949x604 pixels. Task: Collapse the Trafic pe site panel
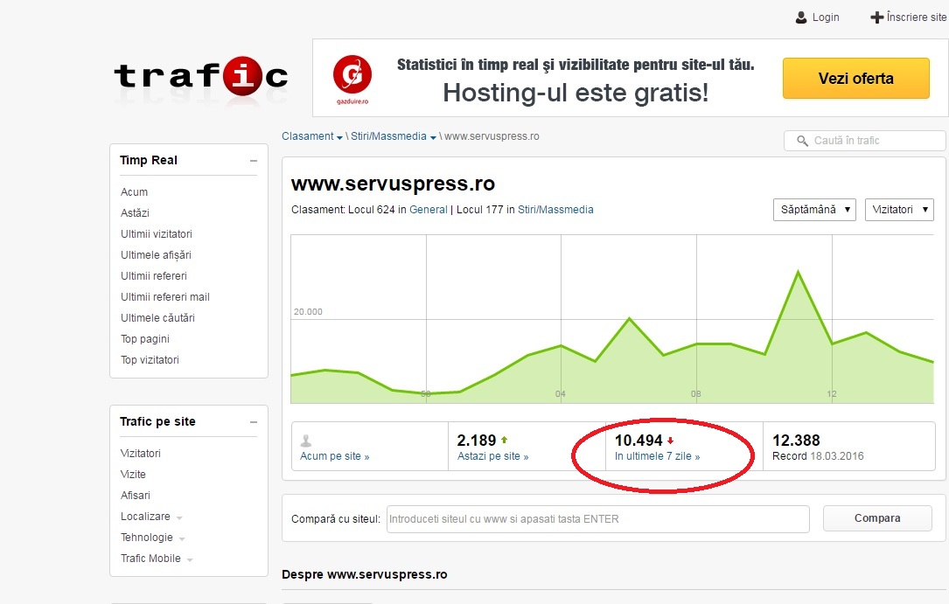(253, 422)
